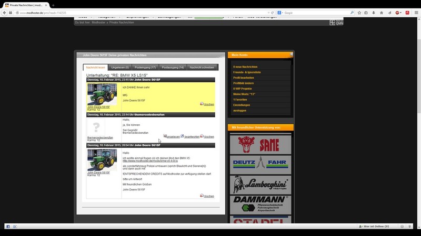Viewport: 421px width, 236px height.
Task: Reload the page with the refresh icon
Action: coord(272,12)
